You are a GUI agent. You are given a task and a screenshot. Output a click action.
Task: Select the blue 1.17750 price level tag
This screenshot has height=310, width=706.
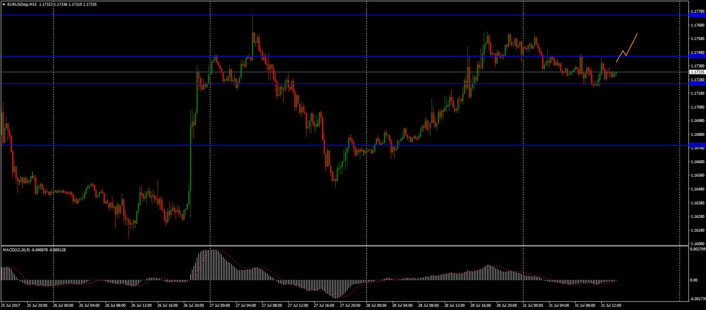697,15
